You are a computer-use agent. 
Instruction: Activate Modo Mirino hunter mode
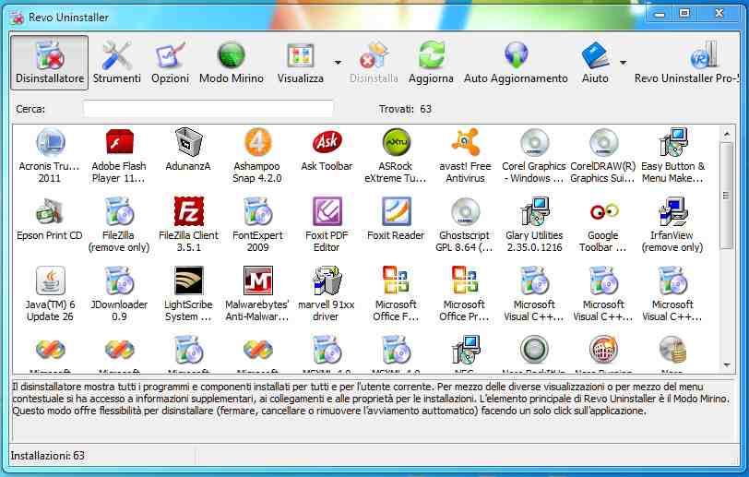(232, 62)
